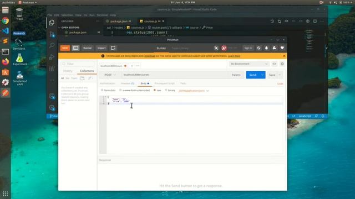This screenshot has height=199, width=355.
Task: Click the environment quick look eye icon
Action: click(x=275, y=64)
